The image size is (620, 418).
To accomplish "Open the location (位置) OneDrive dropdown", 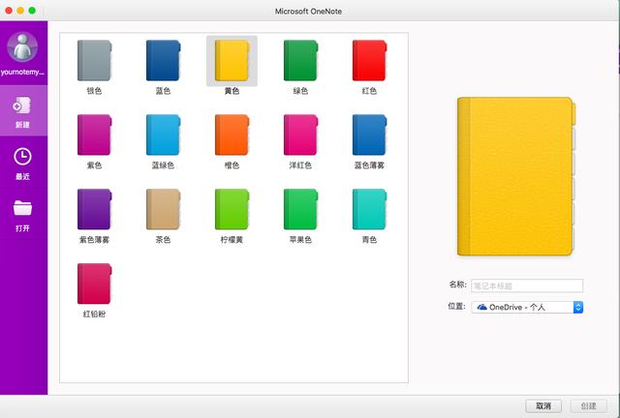I will [527, 307].
